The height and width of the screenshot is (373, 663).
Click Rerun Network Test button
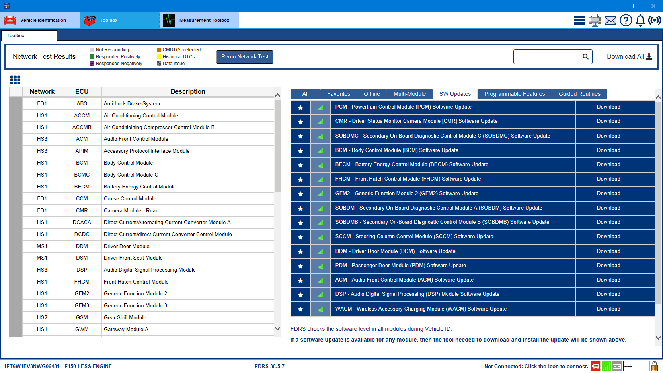pos(245,56)
